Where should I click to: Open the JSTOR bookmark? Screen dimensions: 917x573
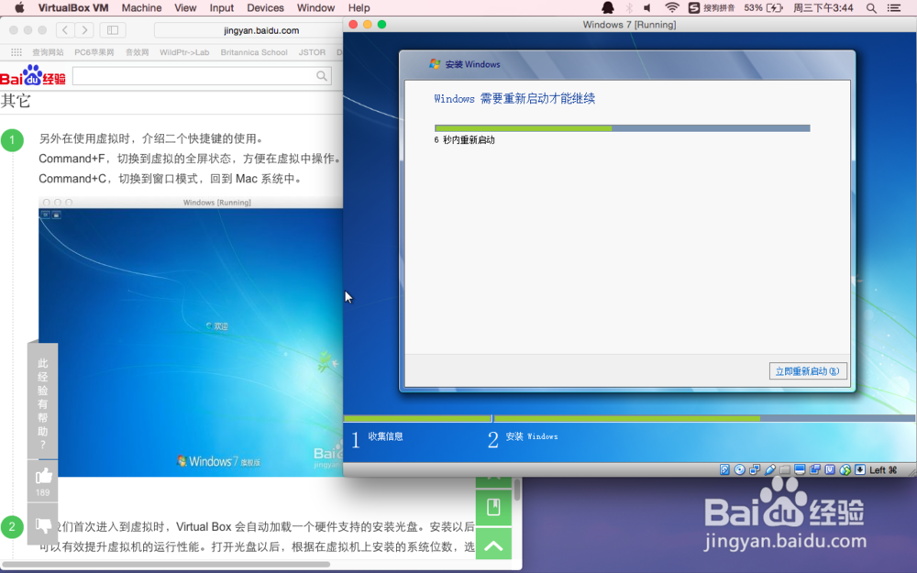tap(312, 52)
